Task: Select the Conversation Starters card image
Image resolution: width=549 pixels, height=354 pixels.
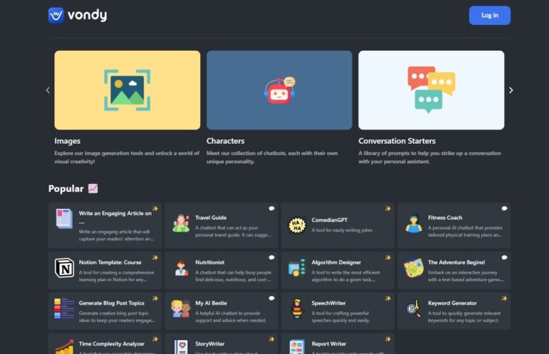Action: (431, 90)
